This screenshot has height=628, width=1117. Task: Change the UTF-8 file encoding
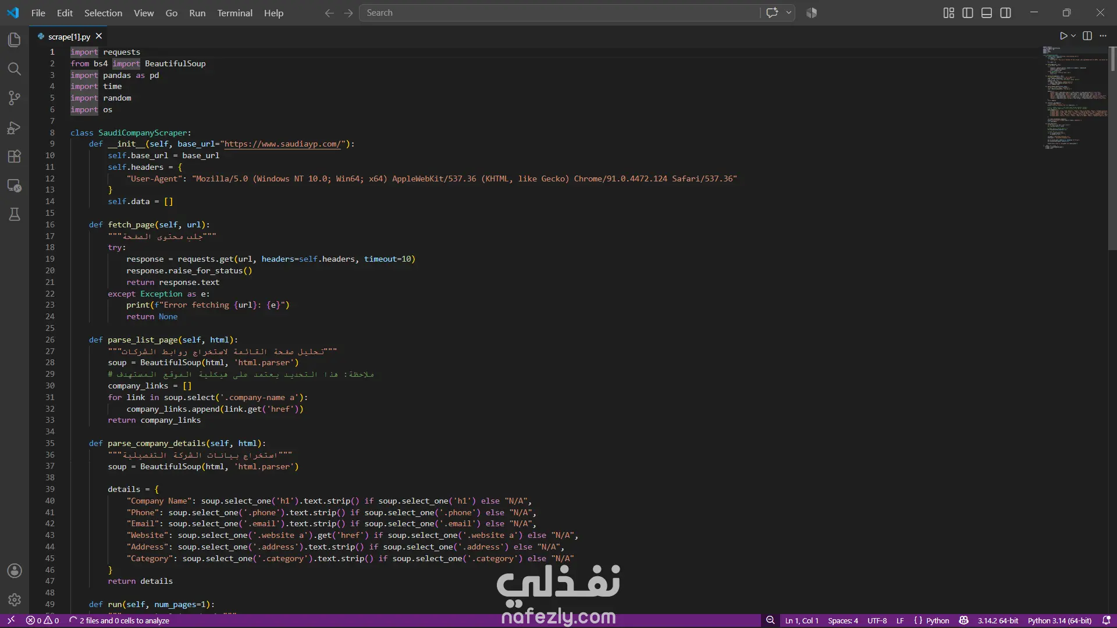pyautogui.click(x=877, y=620)
